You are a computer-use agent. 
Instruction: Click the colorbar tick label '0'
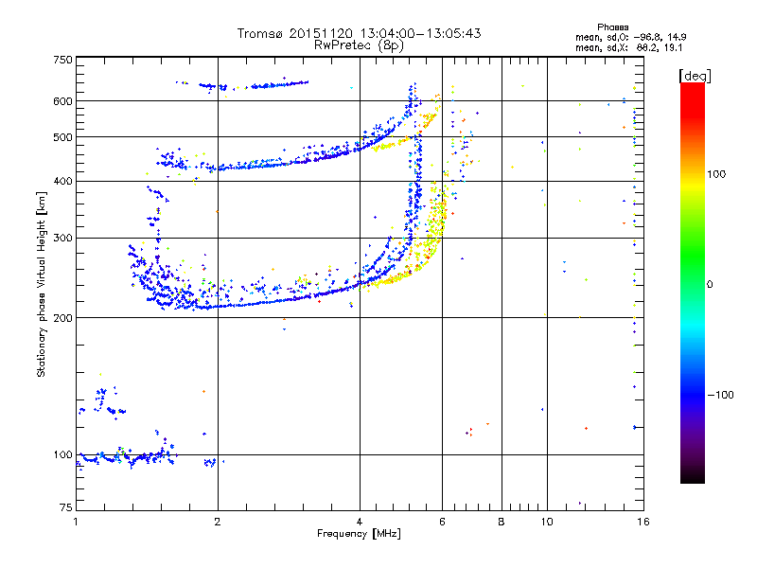pyautogui.click(x=710, y=285)
